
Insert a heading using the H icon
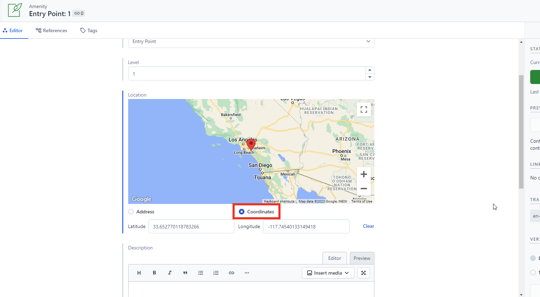(139, 273)
